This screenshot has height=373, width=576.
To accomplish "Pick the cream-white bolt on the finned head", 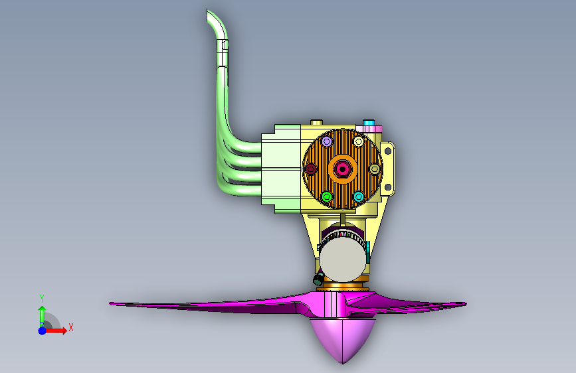I will [x=359, y=141].
